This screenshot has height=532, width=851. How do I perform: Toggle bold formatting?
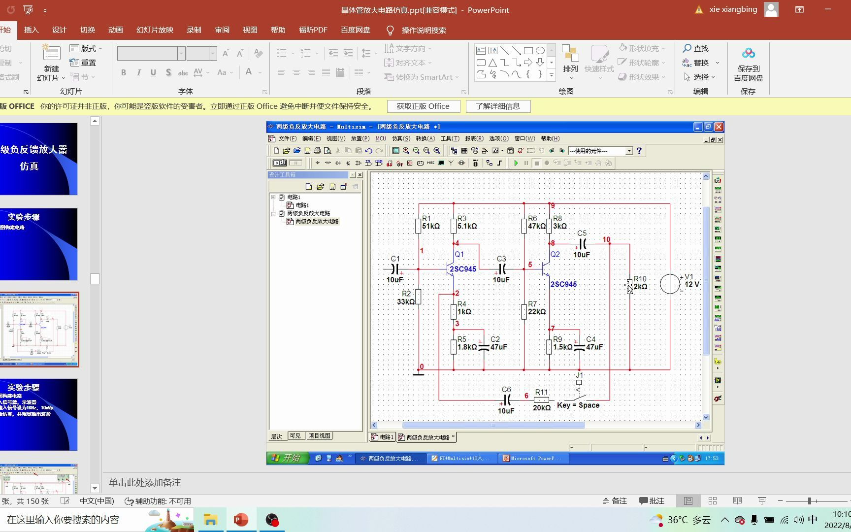pyautogui.click(x=124, y=72)
